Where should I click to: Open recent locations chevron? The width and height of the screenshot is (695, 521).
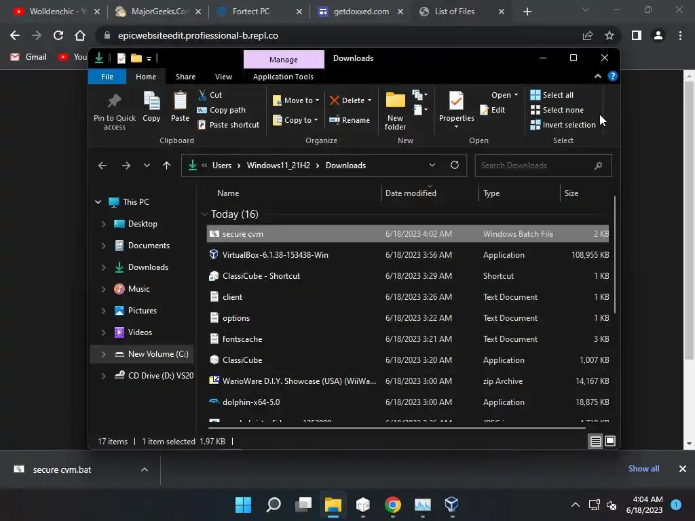coord(147,166)
